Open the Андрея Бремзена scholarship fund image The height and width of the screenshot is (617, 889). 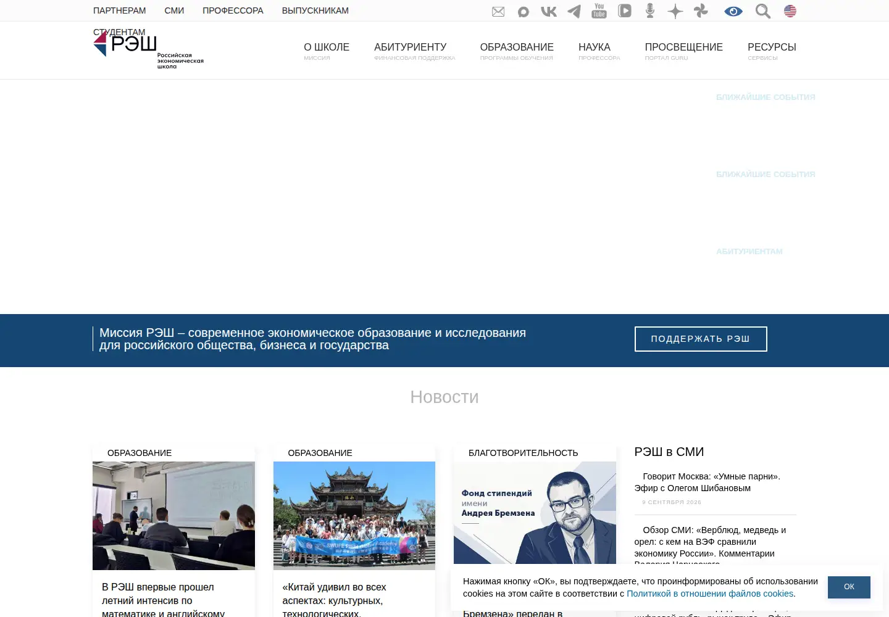535,513
